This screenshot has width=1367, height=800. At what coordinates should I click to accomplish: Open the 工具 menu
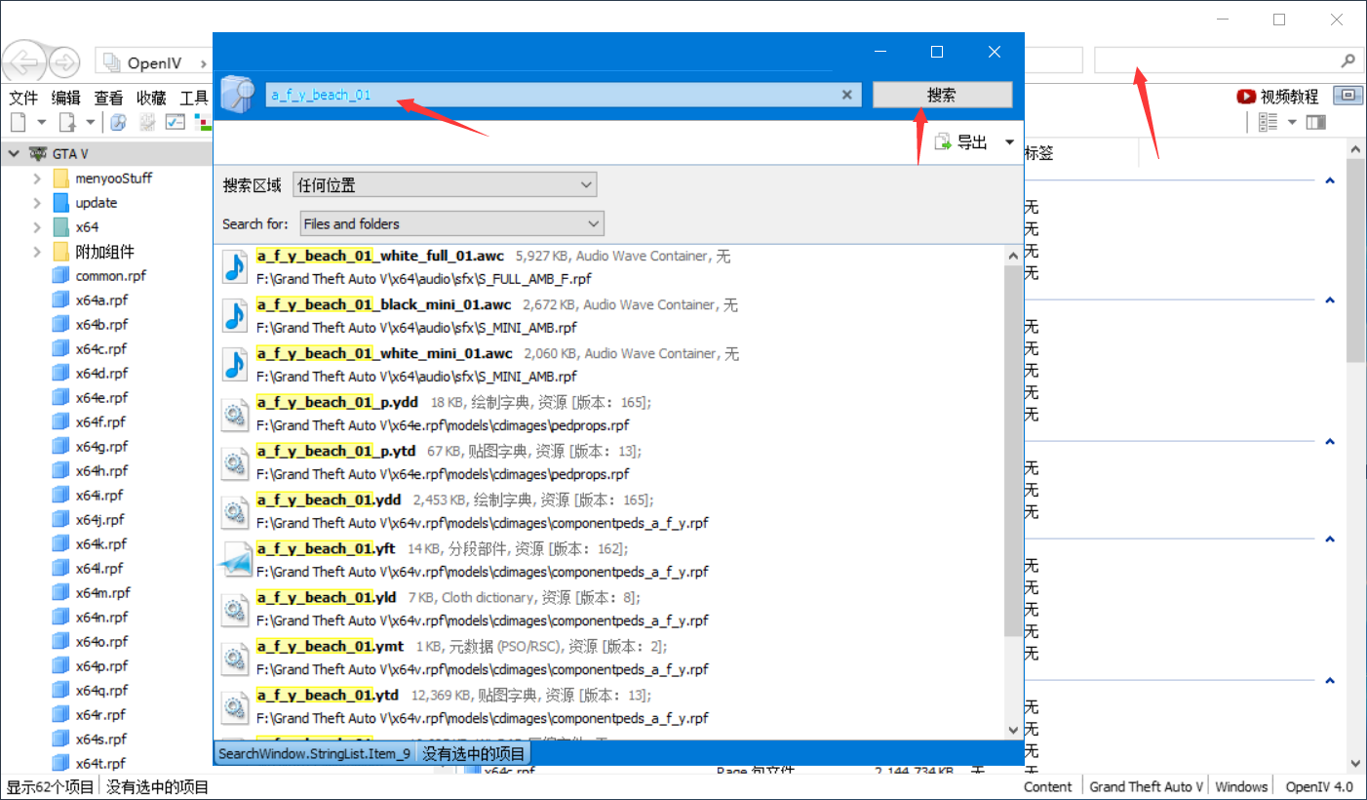(x=194, y=98)
